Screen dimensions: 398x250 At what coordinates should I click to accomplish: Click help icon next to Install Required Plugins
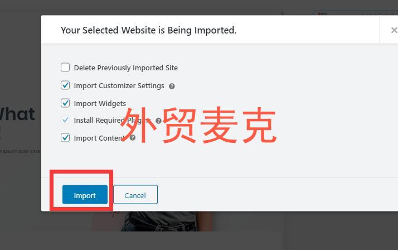tap(159, 121)
